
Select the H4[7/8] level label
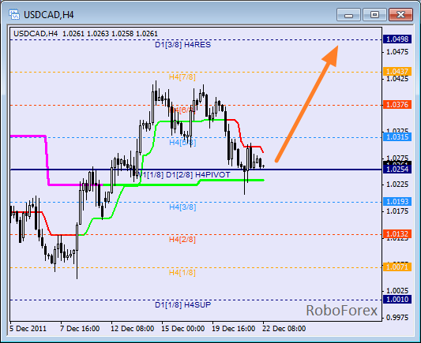point(182,77)
